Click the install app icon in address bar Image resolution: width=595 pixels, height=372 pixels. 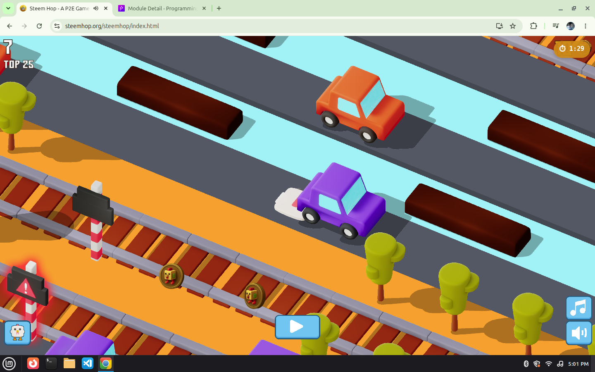click(x=500, y=26)
